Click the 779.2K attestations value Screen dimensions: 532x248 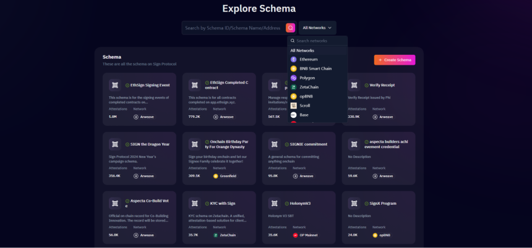point(194,117)
